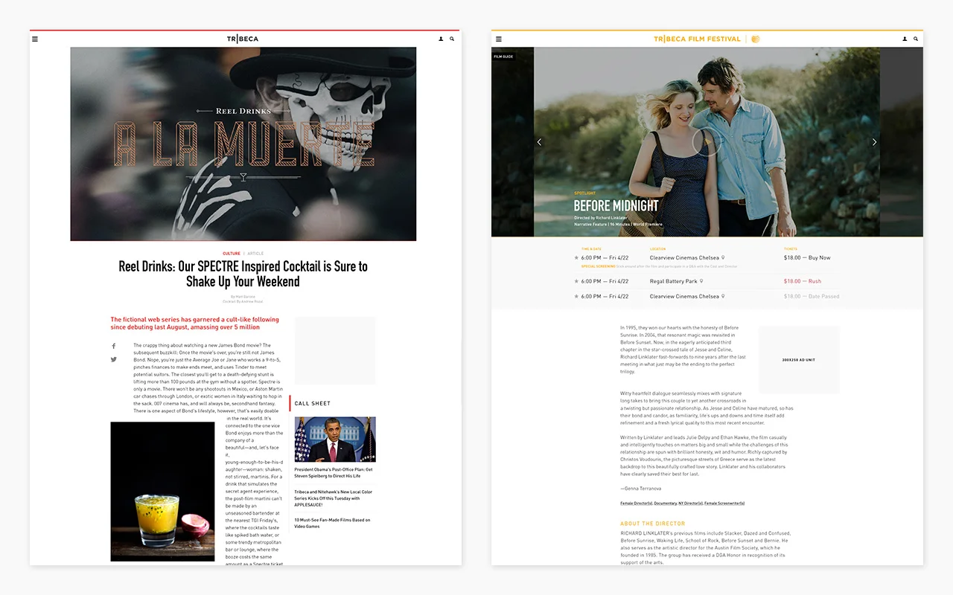This screenshot has height=595, width=953.
Task: Click the $18.00 Rush ticket link
Action: 803,282
